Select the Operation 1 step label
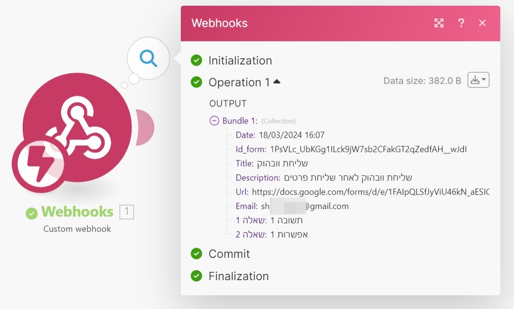This screenshot has height=309, width=514. 239,82
